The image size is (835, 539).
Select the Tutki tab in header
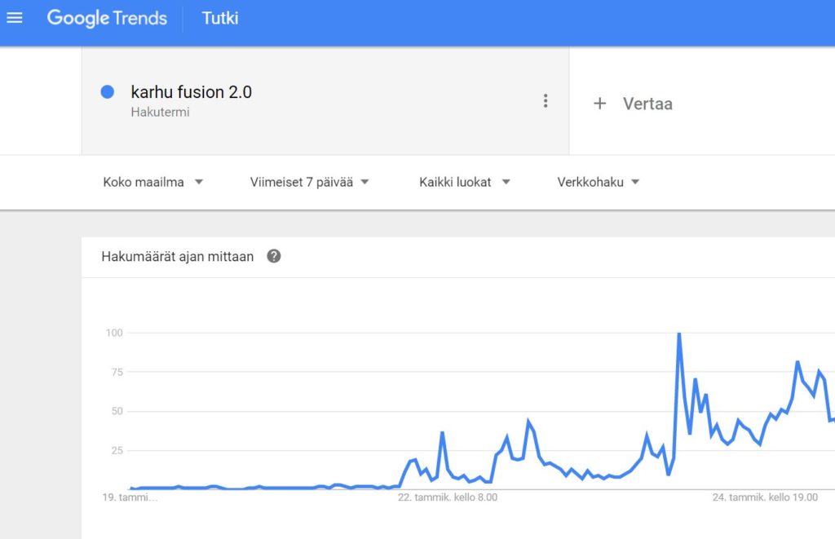220,18
